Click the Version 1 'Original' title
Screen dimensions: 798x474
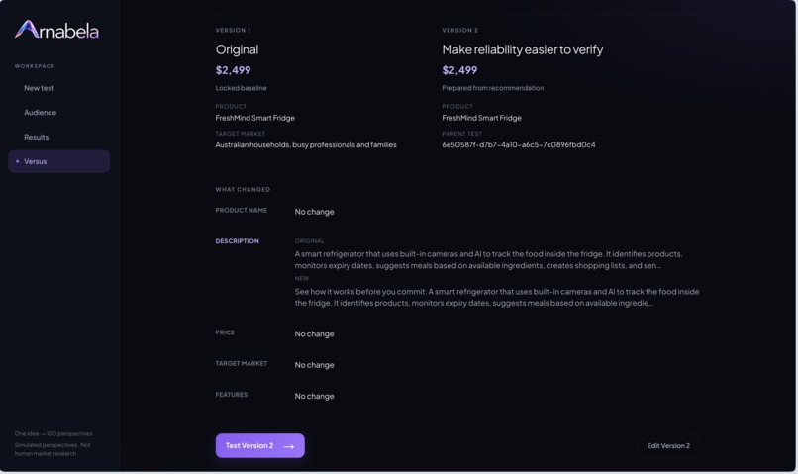[x=238, y=49]
